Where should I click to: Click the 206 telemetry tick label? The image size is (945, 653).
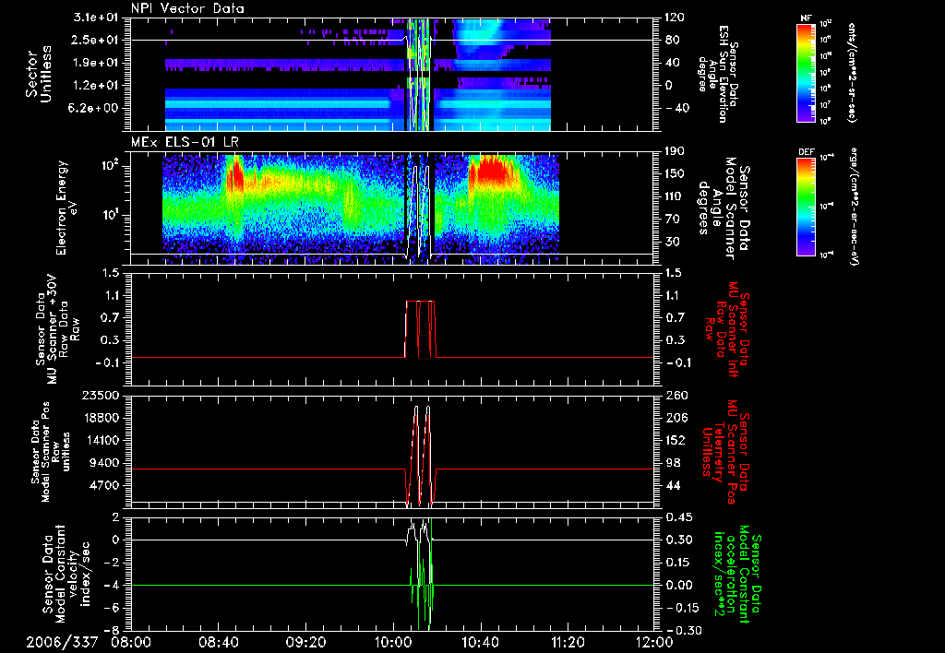click(x=675, y=418)
